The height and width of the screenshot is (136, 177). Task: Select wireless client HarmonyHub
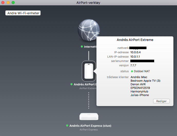[139, 91]
